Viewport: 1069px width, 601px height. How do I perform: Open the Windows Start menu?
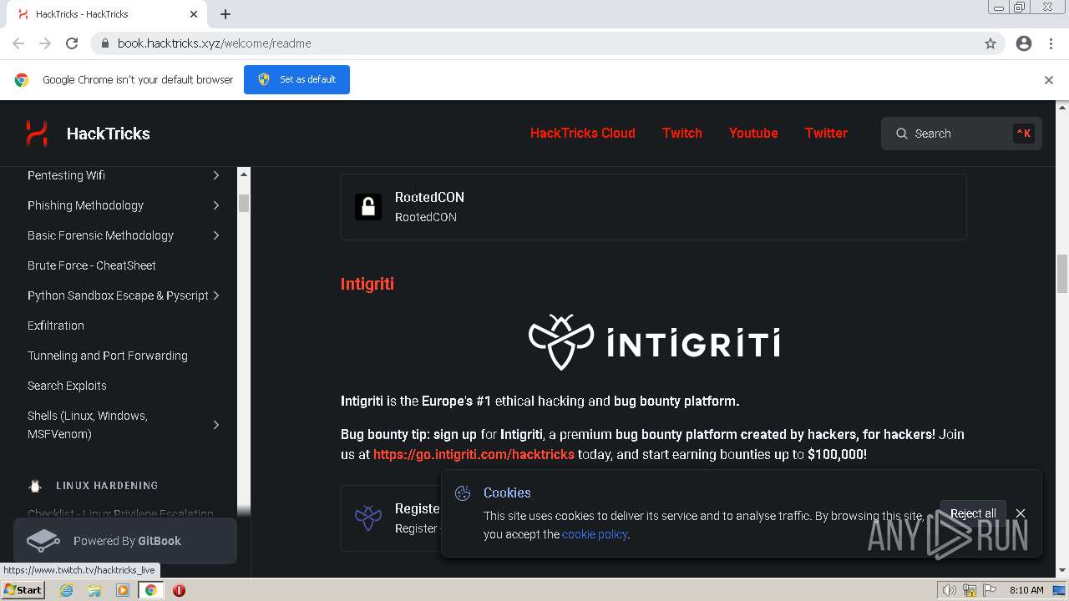23,590
